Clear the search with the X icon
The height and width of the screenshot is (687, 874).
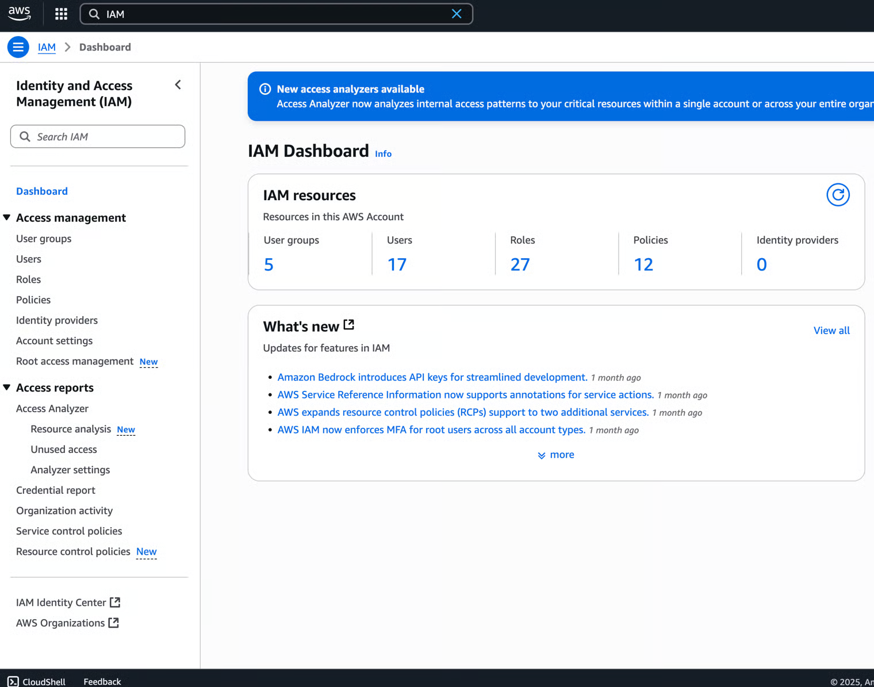(457, 14)
